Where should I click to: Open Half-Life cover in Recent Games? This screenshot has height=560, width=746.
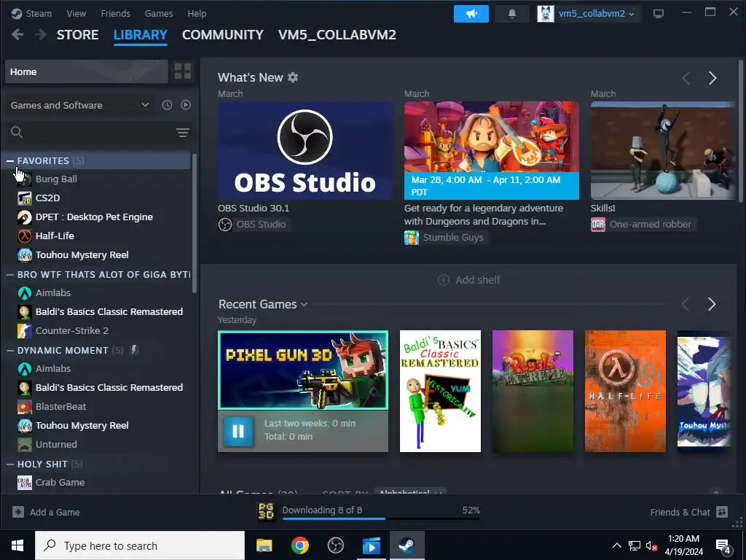coord(625,391)
